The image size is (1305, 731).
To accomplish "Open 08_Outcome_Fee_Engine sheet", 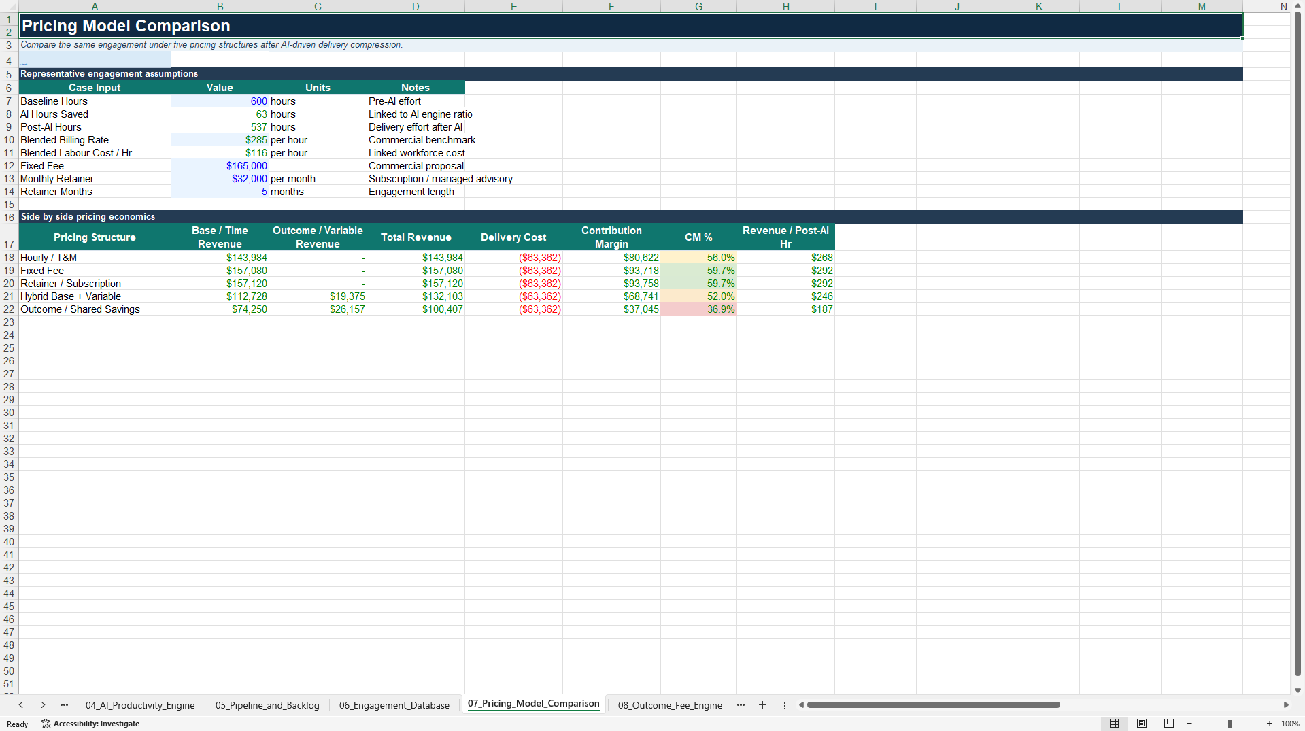I will pos(670,705).
